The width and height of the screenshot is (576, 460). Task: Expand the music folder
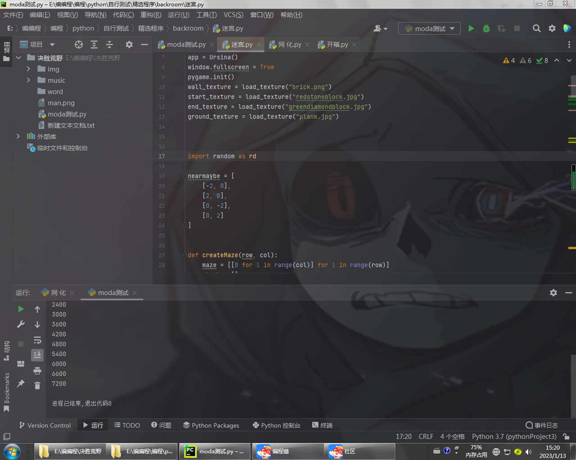(28, 80)
